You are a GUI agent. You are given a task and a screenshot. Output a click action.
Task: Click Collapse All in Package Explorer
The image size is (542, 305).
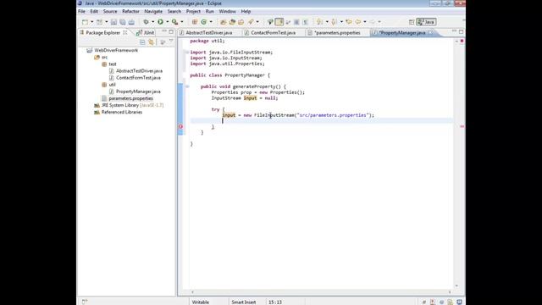coord(142,42)
